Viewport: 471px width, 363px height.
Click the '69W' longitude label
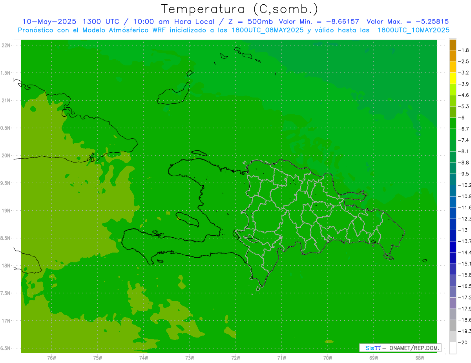point(374,358)
